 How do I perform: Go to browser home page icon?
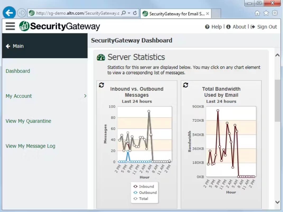(x=257, y=13)
